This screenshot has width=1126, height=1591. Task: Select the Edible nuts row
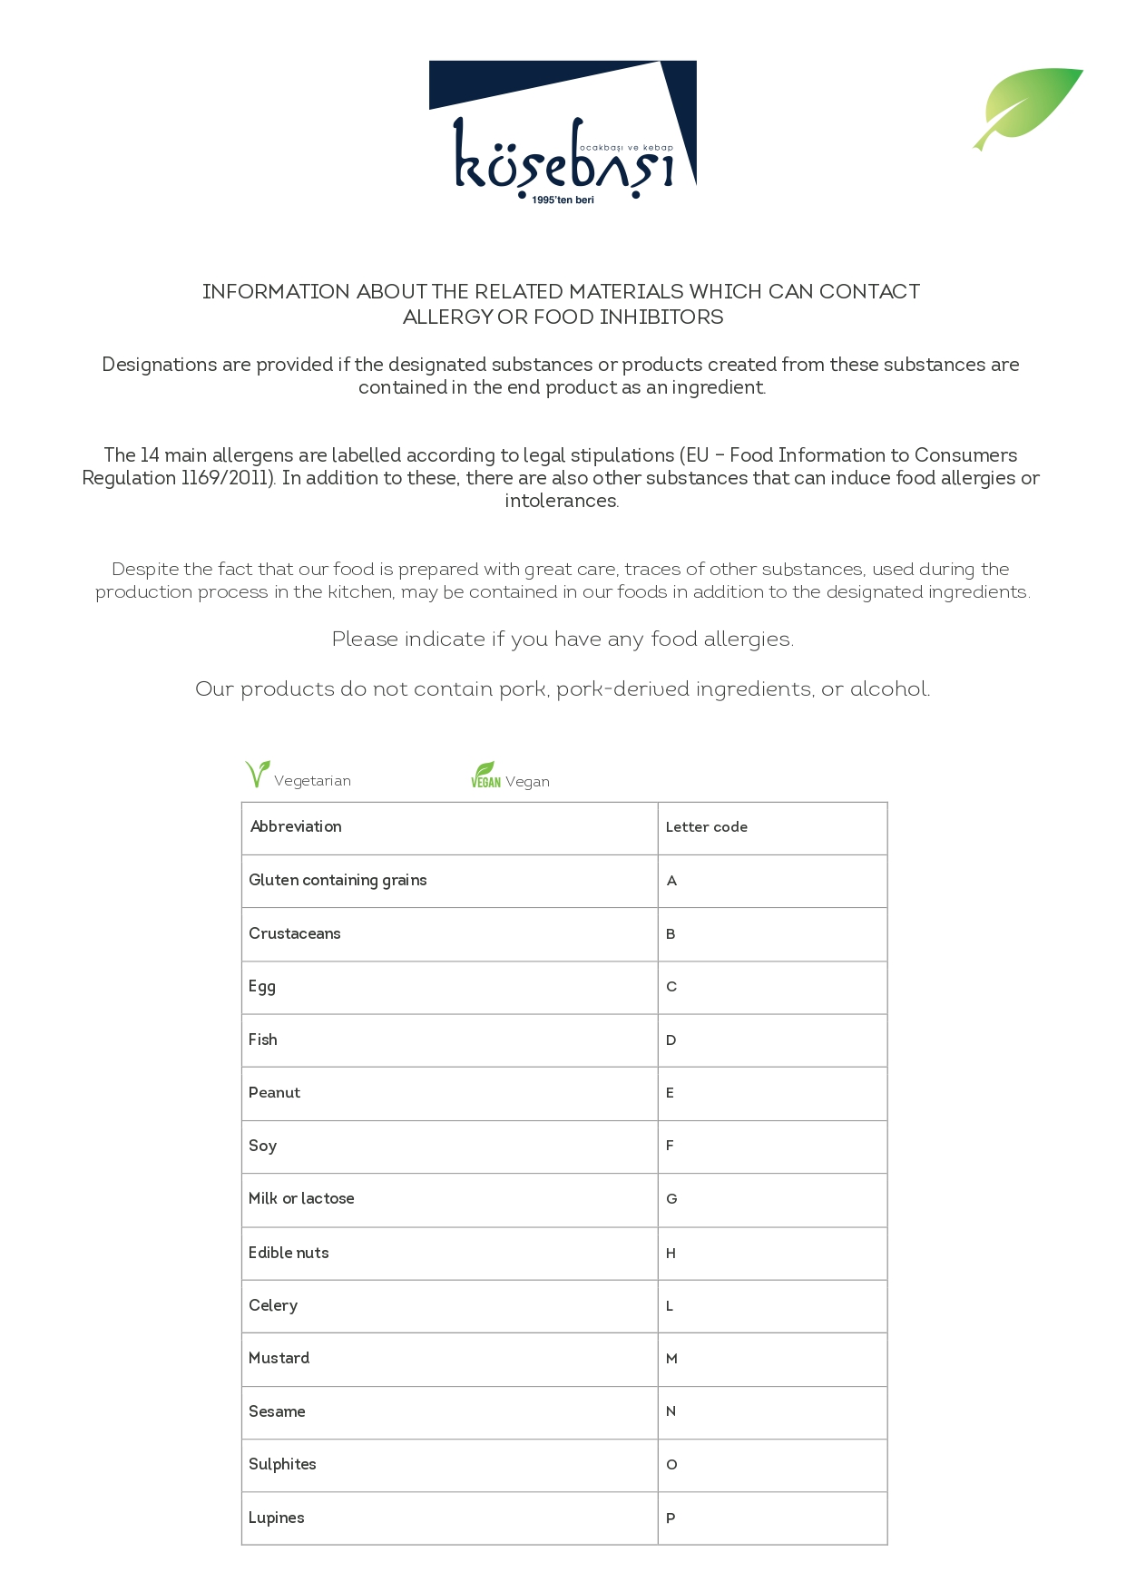564,1254
